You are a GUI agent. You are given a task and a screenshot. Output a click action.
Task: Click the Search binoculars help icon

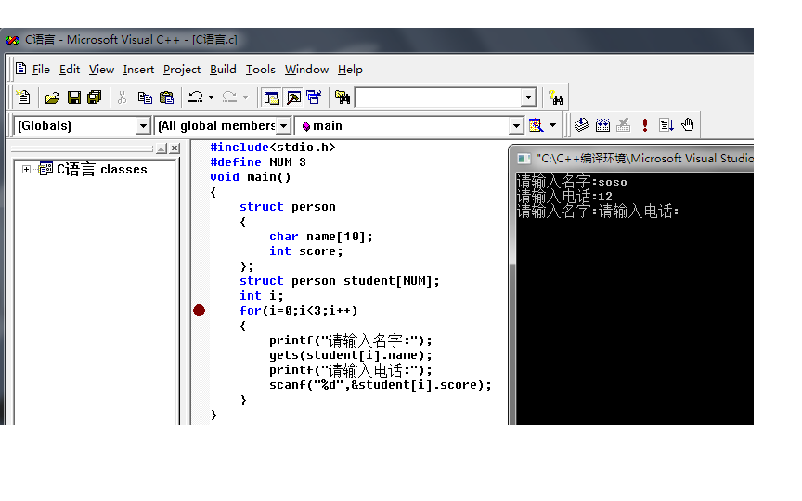tap(555, 97)
